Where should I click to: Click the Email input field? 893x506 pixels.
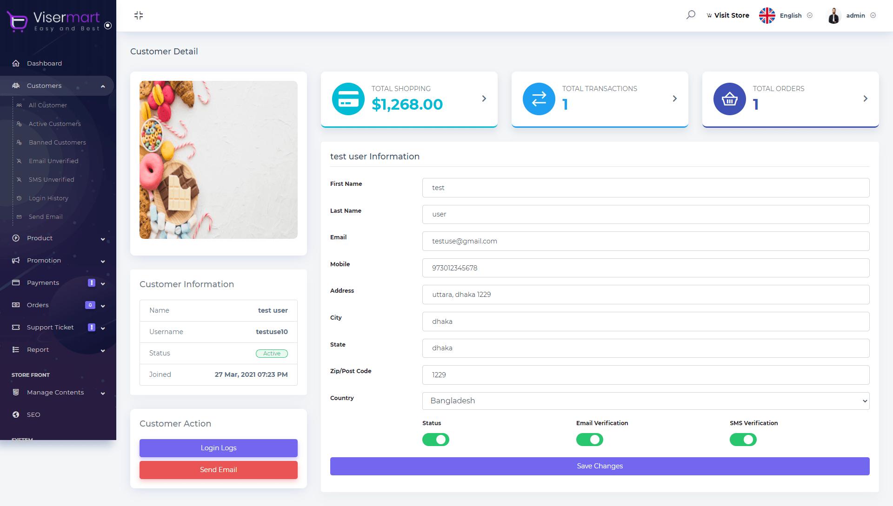tap(645, 241)
